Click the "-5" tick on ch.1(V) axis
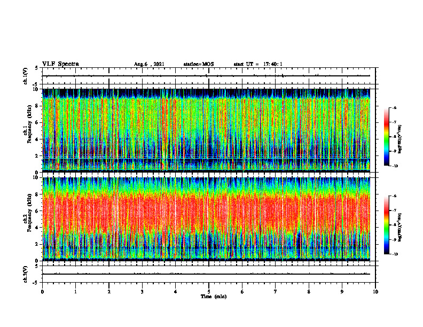Viewport: 423px width, 327px height. pos(36,85)
